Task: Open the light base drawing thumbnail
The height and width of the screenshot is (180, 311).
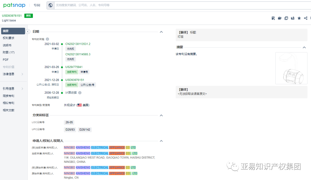Action: [x=291, y=68]
